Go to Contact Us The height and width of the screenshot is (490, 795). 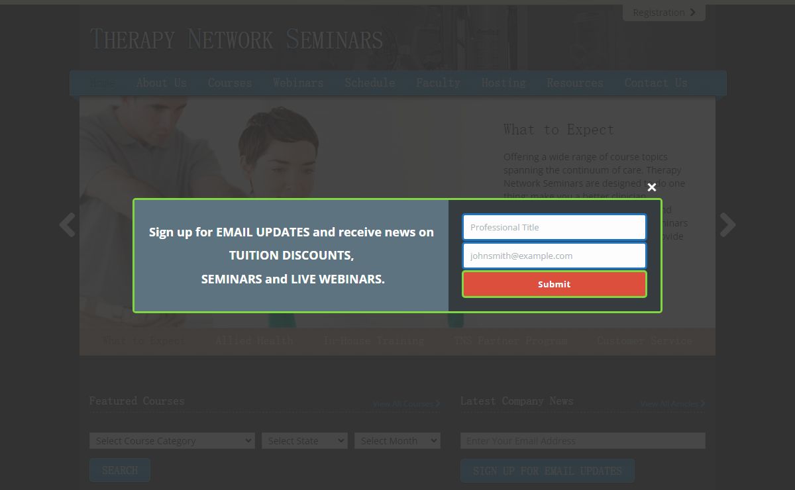[656, 83]
